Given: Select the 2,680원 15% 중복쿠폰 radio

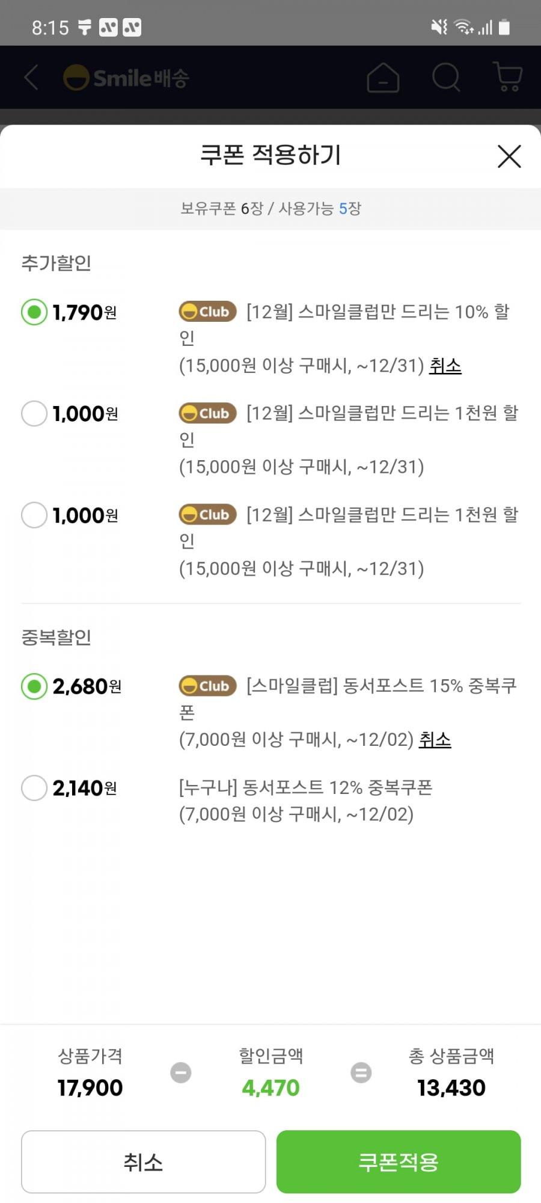Looking at the screenshot, I should click(x=34, y=686).
